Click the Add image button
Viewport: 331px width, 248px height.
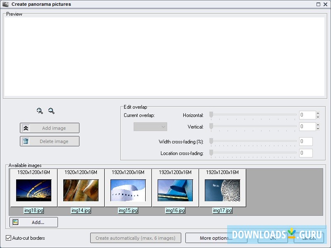tap(50, 128)
